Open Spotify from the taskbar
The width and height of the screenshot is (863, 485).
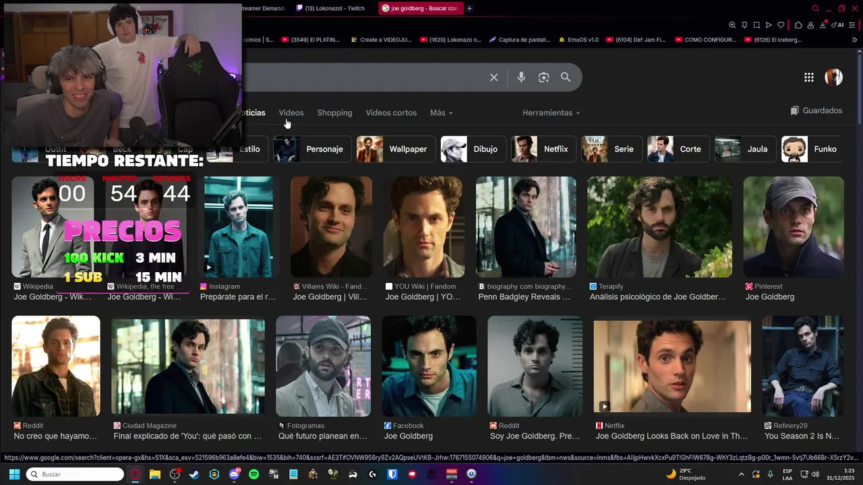point(254,474)
